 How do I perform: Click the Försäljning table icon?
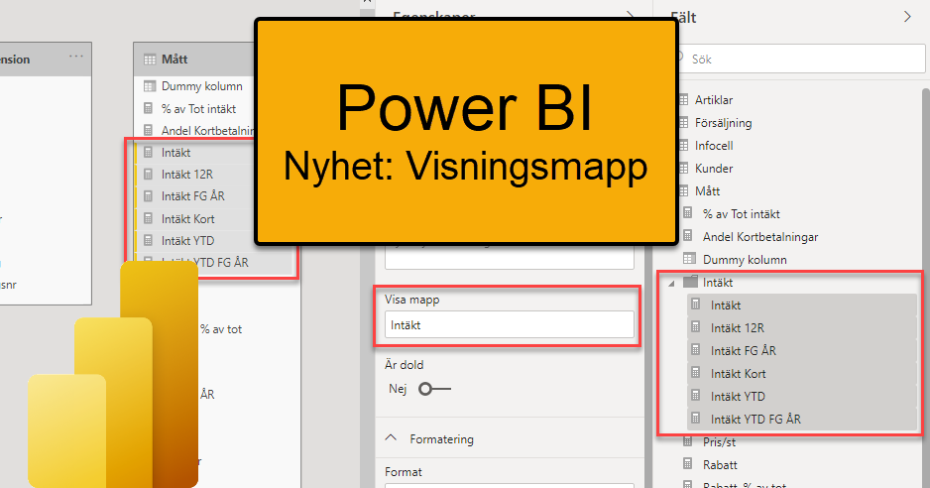point(682,123)
